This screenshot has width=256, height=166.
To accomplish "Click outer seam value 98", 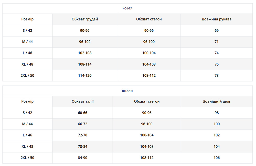I will (217, 113).
